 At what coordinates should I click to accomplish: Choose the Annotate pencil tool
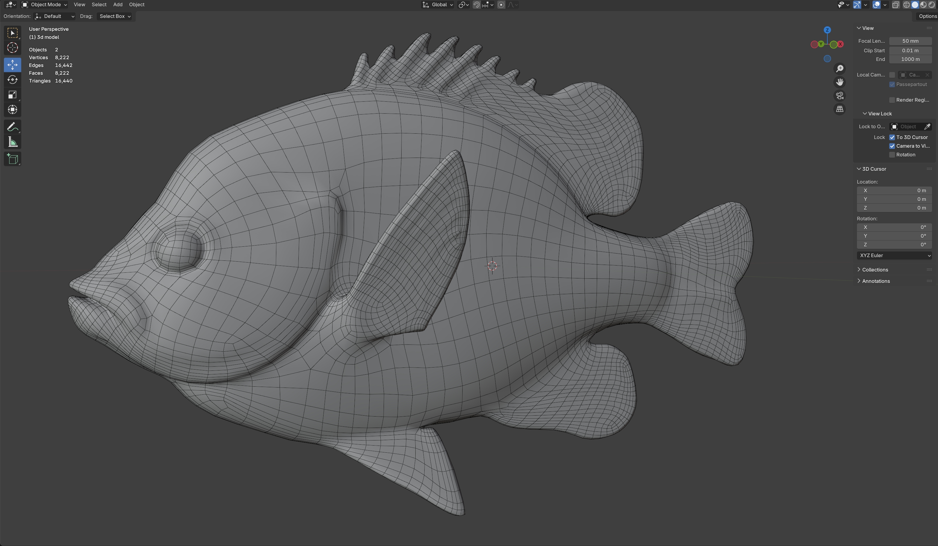click(x=12, y=127)
